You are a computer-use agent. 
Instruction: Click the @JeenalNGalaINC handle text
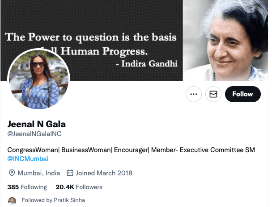(34, 134)
